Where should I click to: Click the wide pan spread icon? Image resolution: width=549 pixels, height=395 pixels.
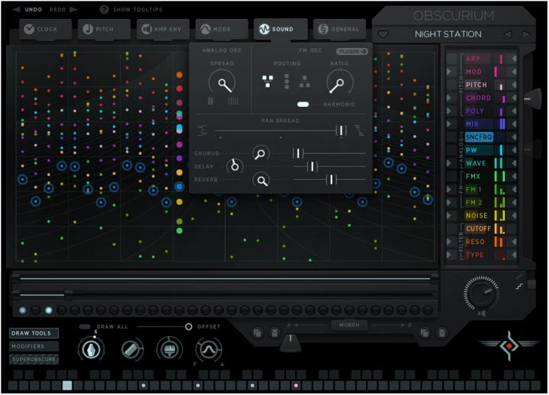click(359, 130)
